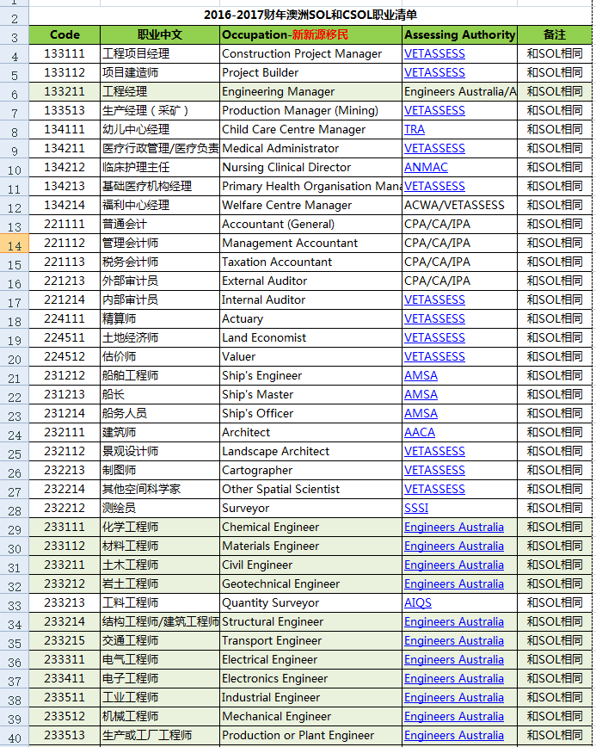The width and height of the screenshot is (596, 747).
Task: Click the Code column header cell
Action: pos(65,34)
